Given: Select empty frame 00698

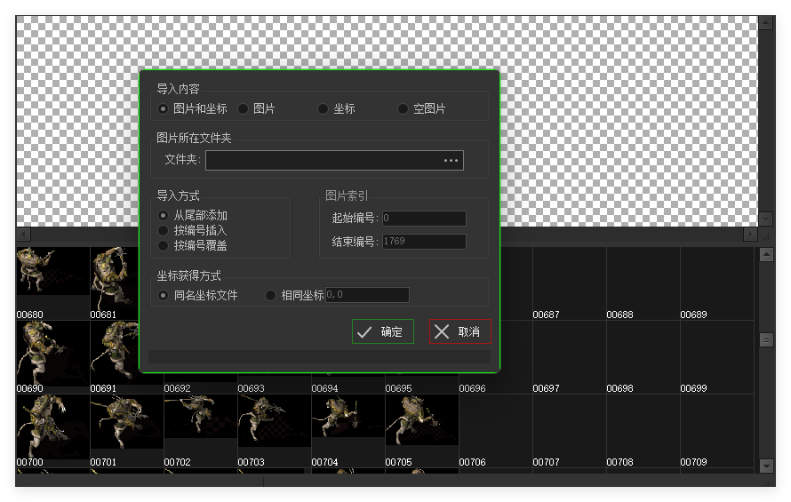Looking at the screenshot, I should tap(643, 356).
